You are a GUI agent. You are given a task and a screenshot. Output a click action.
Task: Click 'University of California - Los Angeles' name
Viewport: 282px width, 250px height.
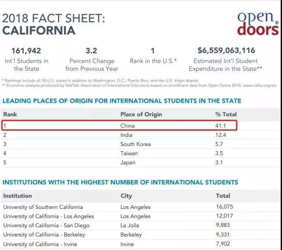coord(49,216)
